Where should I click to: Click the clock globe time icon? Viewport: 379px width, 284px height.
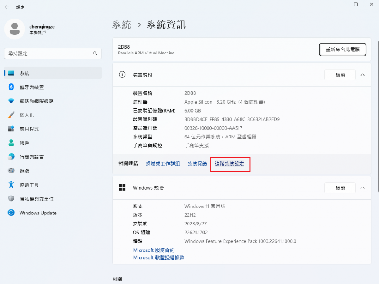click(x=11, y=157)
